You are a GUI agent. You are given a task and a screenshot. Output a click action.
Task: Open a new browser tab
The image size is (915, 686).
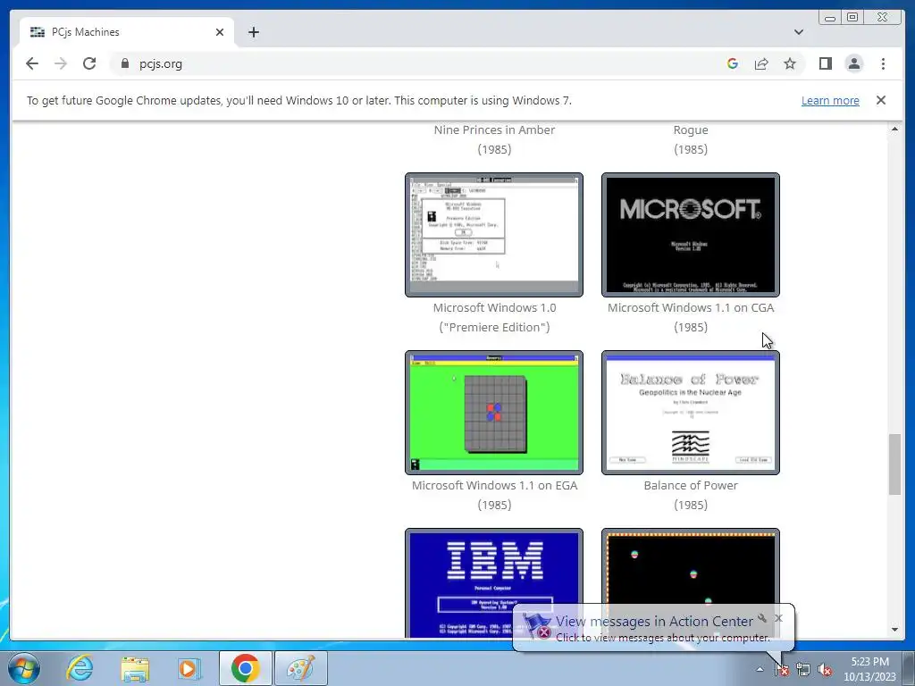253,32
